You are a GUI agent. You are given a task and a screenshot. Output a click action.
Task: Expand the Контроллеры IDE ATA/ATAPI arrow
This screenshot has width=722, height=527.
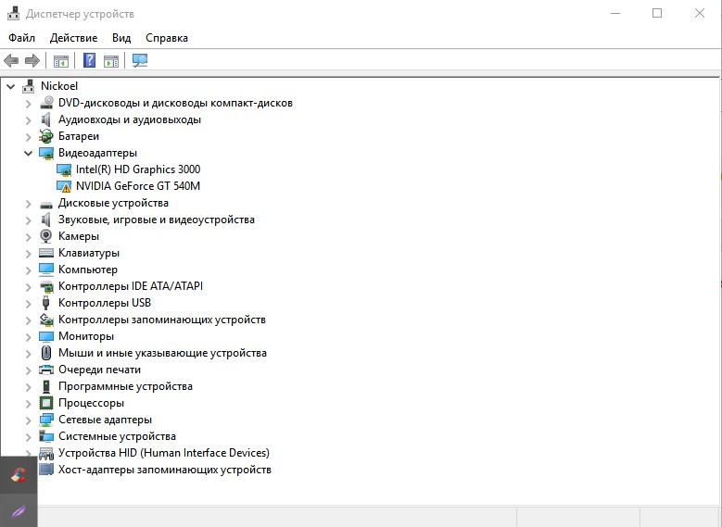pyautogui.click(x=29, y=287)
